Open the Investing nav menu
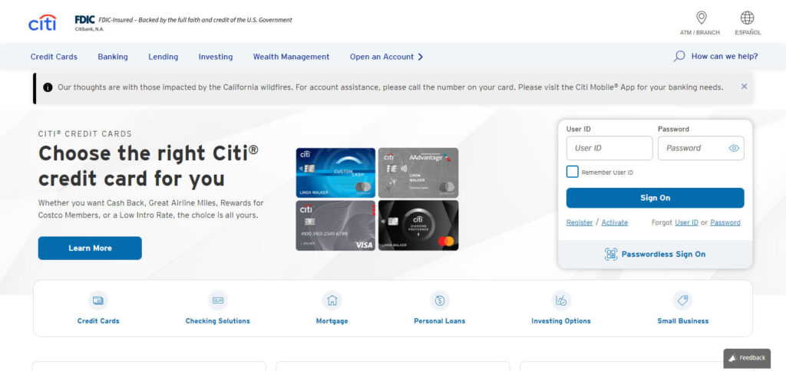 (216, 57)
